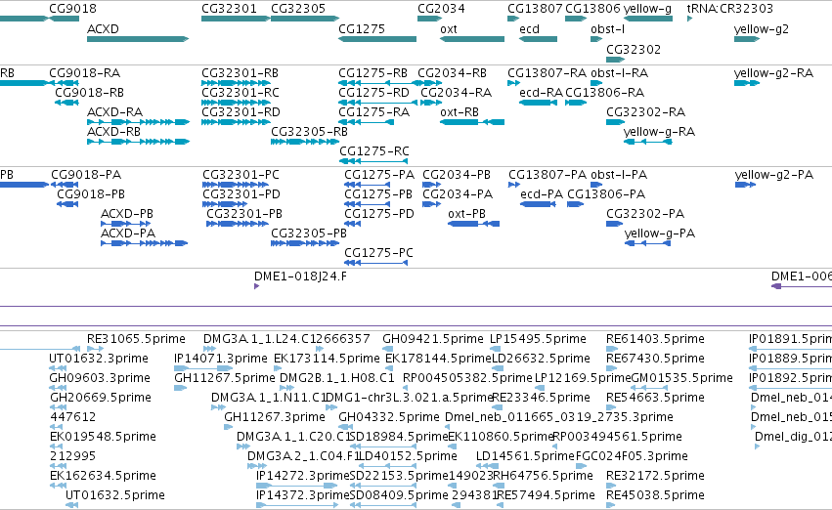The height and width of the screenshot is (510, 832).
Task: Click the 212995 feature label
Action: coord(72,456)
